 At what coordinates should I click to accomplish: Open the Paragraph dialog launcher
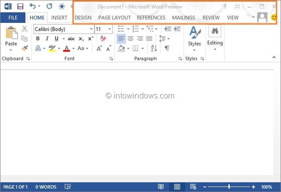180,58
